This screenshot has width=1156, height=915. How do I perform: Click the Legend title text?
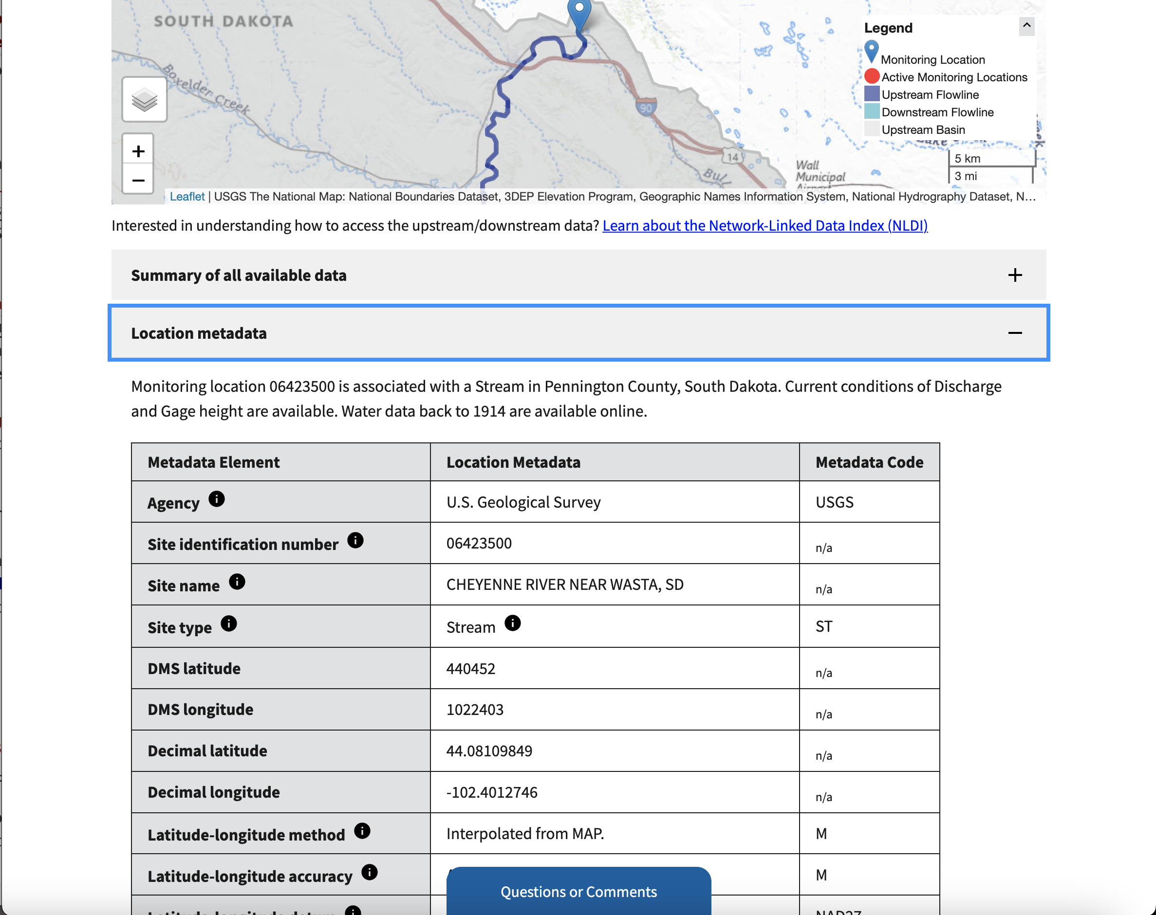coord(888,28)
